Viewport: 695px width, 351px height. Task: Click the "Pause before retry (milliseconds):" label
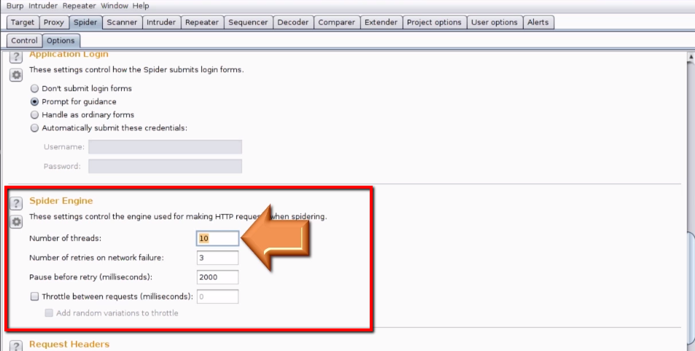tap(91, 277)
